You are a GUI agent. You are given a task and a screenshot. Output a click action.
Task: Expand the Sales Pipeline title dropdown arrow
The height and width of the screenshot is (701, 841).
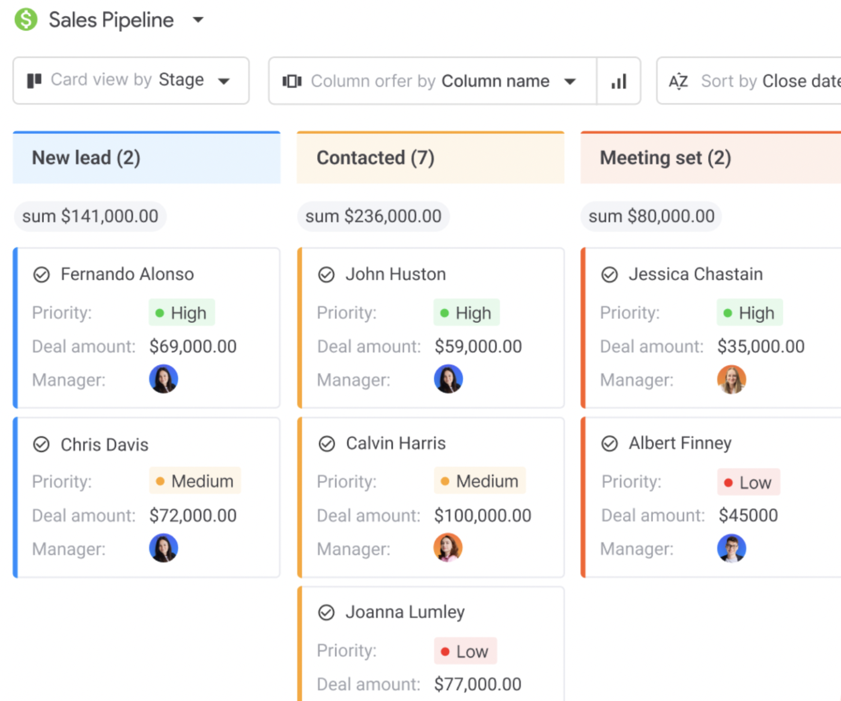[198, 20]
